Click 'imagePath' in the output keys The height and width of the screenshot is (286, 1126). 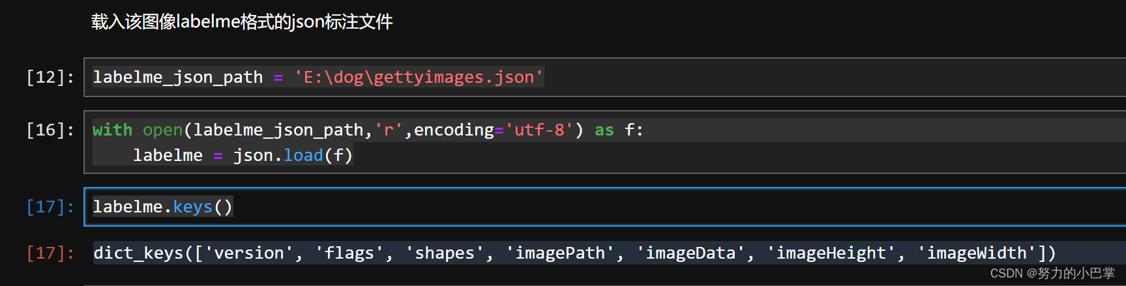560,253
